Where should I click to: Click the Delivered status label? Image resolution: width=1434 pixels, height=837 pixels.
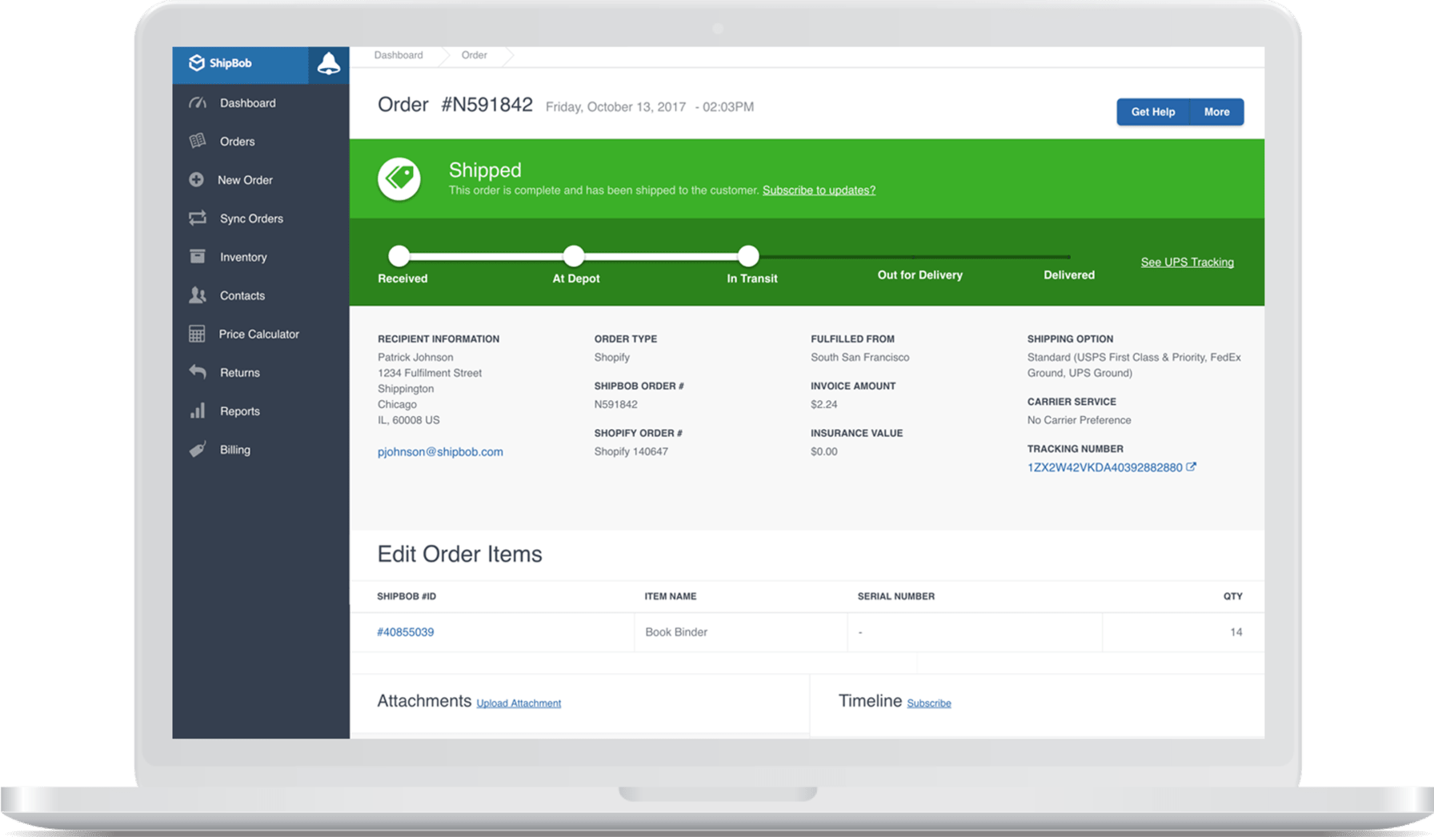tap(1069, 275)
